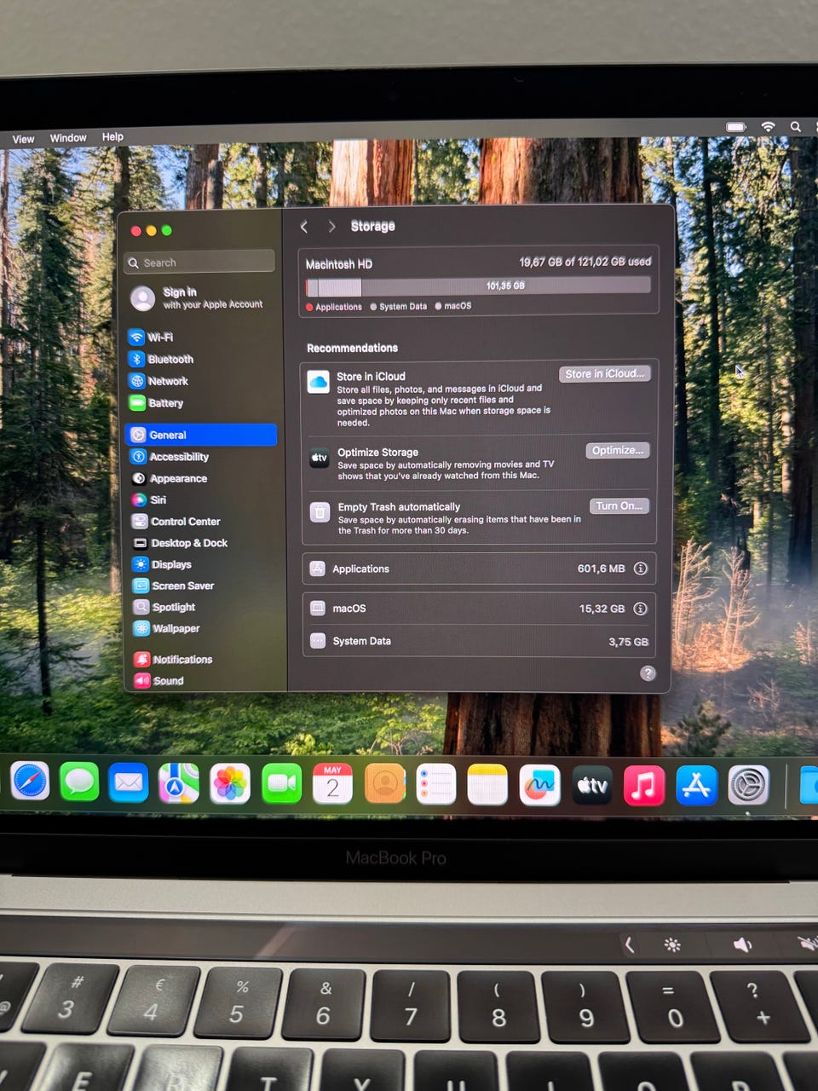Show info for Applications storage row

(640, 569)
